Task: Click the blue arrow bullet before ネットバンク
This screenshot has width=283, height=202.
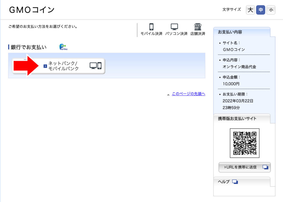Action: click(x=45, y=66)
